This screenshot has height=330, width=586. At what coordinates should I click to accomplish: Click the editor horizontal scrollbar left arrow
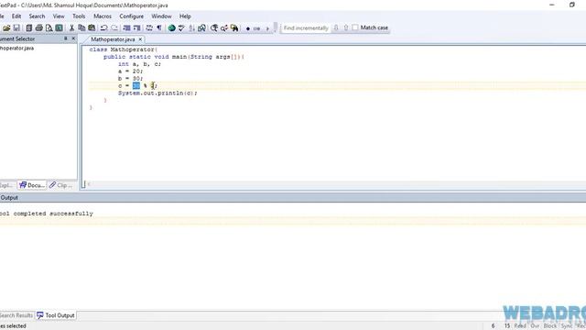point(89,184)
